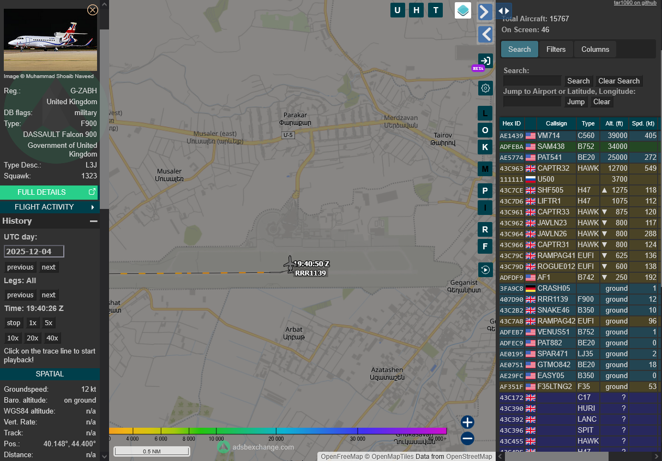Switch to the Columns tab
This screenshot has height=461, width=662.
(x=595, y=49)
